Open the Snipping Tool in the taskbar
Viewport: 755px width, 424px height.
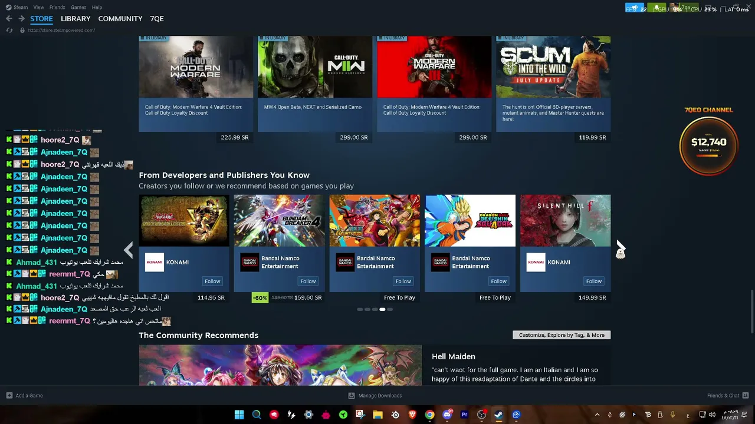(x=360, y=415)
